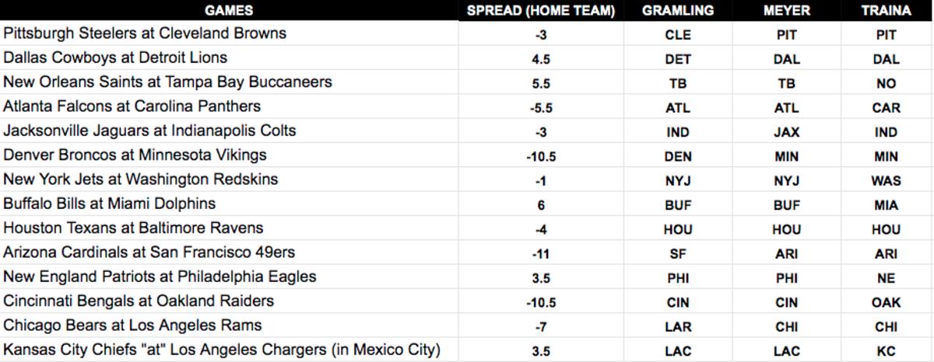Click the Atlanta Falcons at Carolina Panthers cell
This screenshot has height=362, width=934.
click(132, 106)
